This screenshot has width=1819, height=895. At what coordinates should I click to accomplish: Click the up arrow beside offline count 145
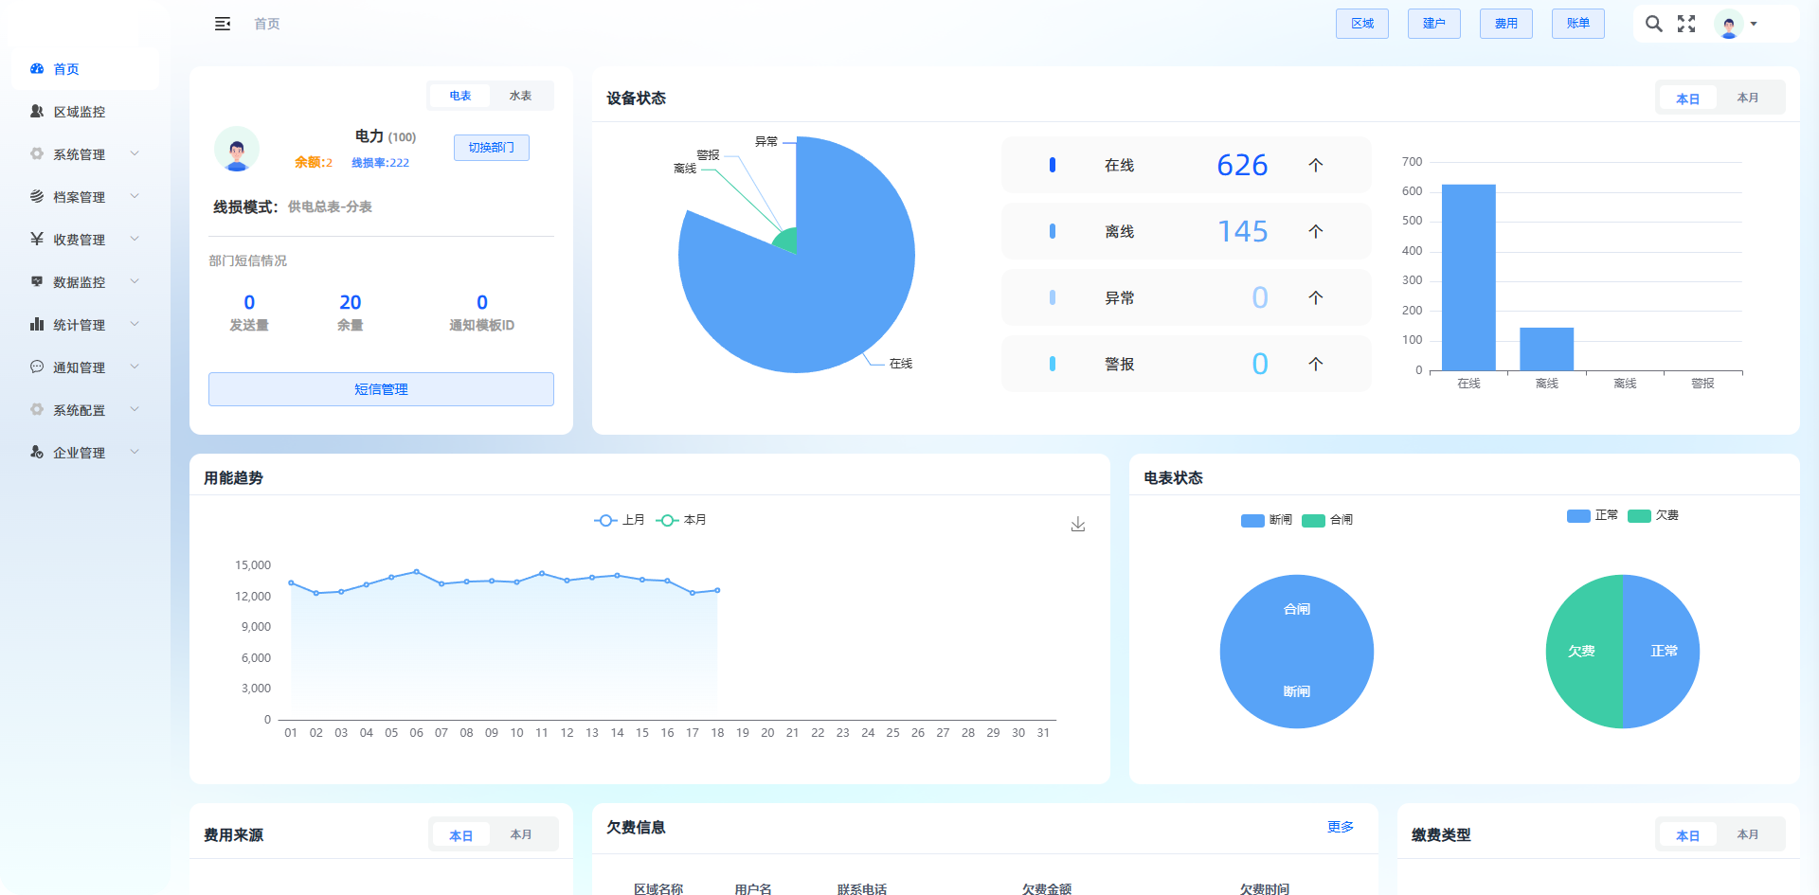click(x=1316, y=231)
